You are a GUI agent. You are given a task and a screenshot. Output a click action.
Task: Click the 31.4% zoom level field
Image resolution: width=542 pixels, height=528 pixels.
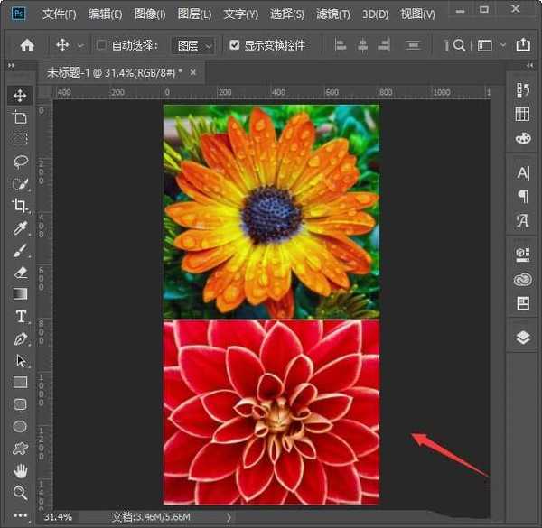pos(59,517)
